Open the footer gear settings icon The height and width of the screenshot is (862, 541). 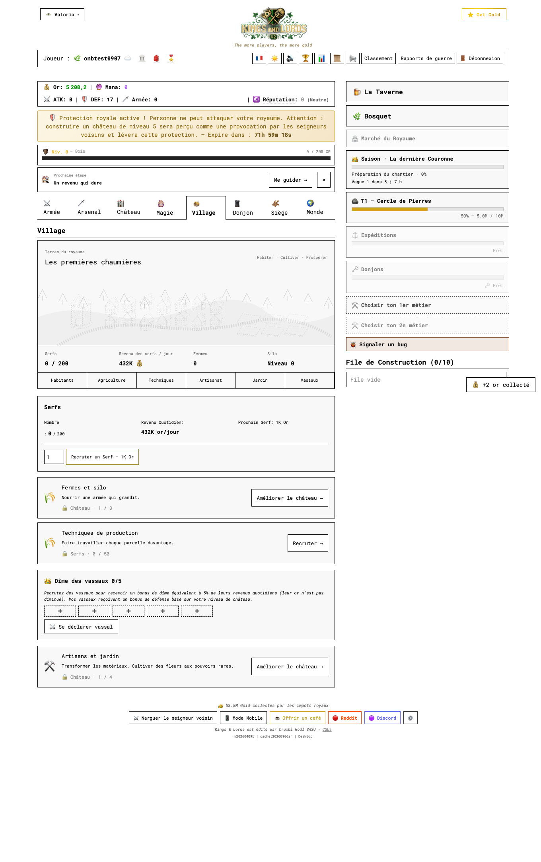point(411,718)
